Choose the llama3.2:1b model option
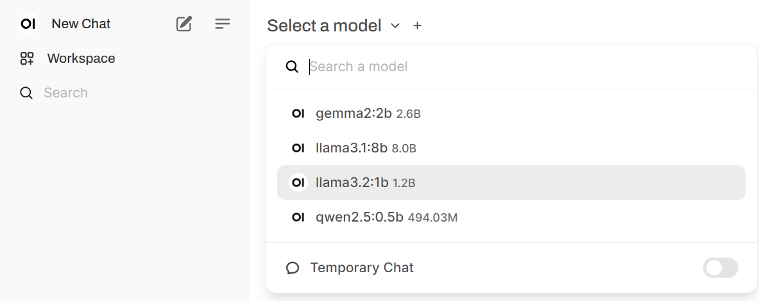759x301 pixels. 352,183
